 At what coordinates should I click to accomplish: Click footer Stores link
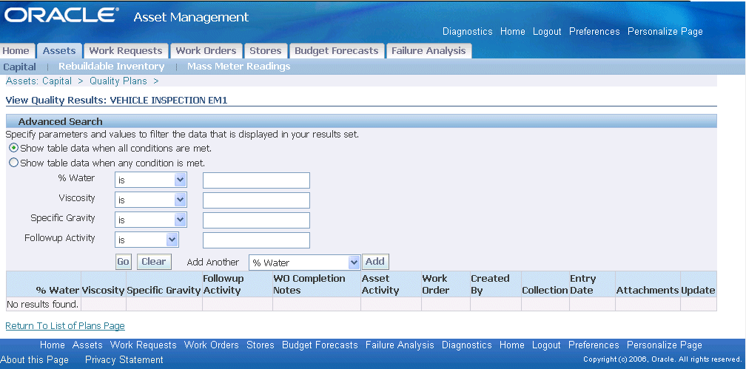point(261,345)
